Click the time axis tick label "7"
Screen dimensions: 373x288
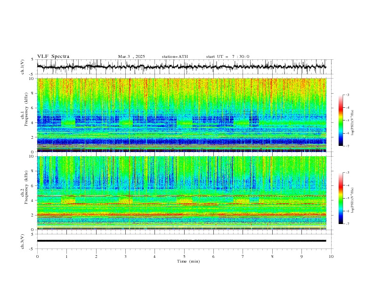pyautogui.click(x=243, y=256)
